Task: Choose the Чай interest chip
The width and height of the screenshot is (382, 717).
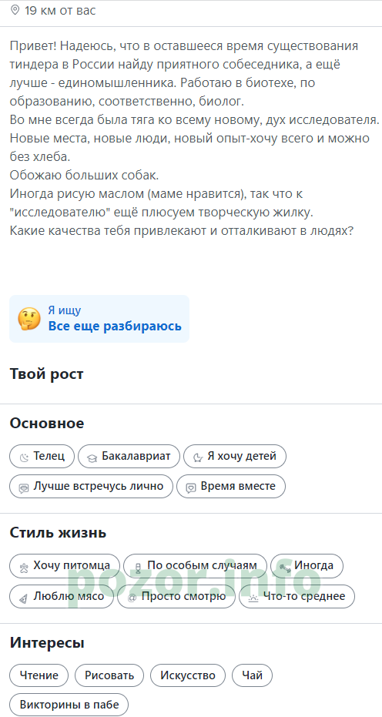Action: [252, 676]
